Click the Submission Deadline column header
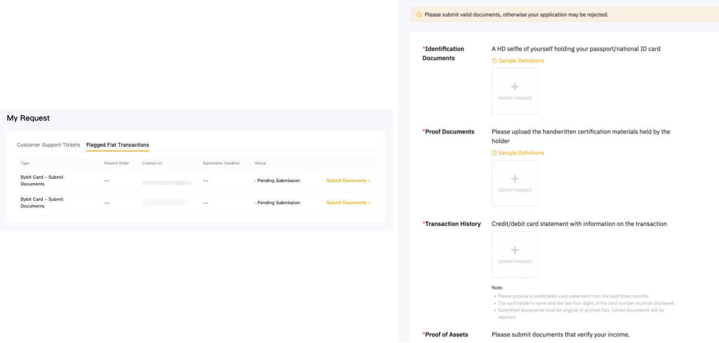 point(221,163)
